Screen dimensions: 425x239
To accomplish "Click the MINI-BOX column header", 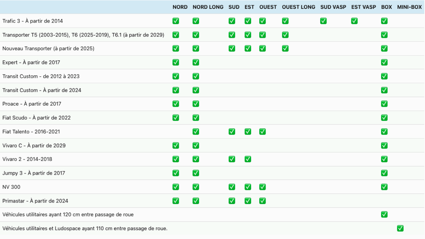I will point(409,7).
